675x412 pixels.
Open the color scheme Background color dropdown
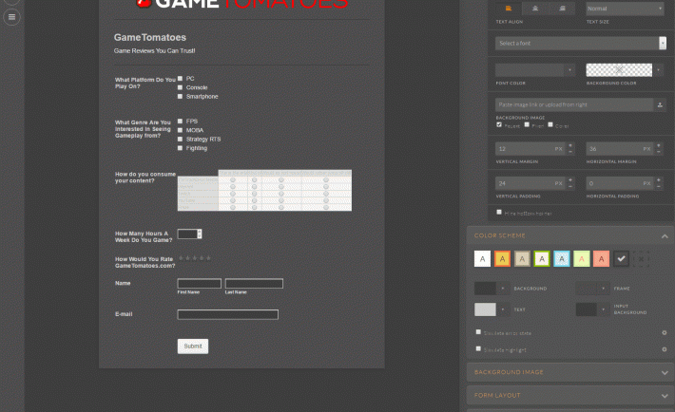[502, 289]
